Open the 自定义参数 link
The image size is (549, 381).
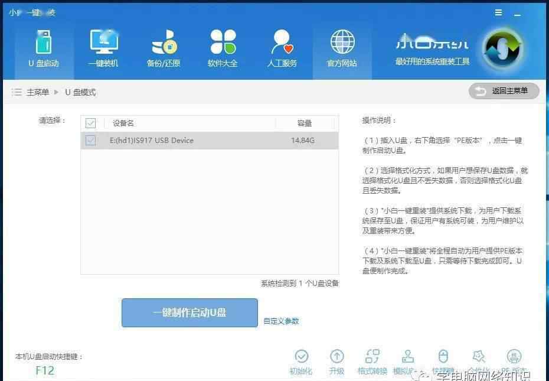coord(281,321)
